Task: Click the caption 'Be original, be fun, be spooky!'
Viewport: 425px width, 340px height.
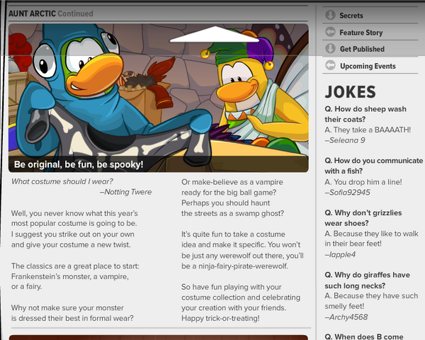Action: tap(79, 164)
